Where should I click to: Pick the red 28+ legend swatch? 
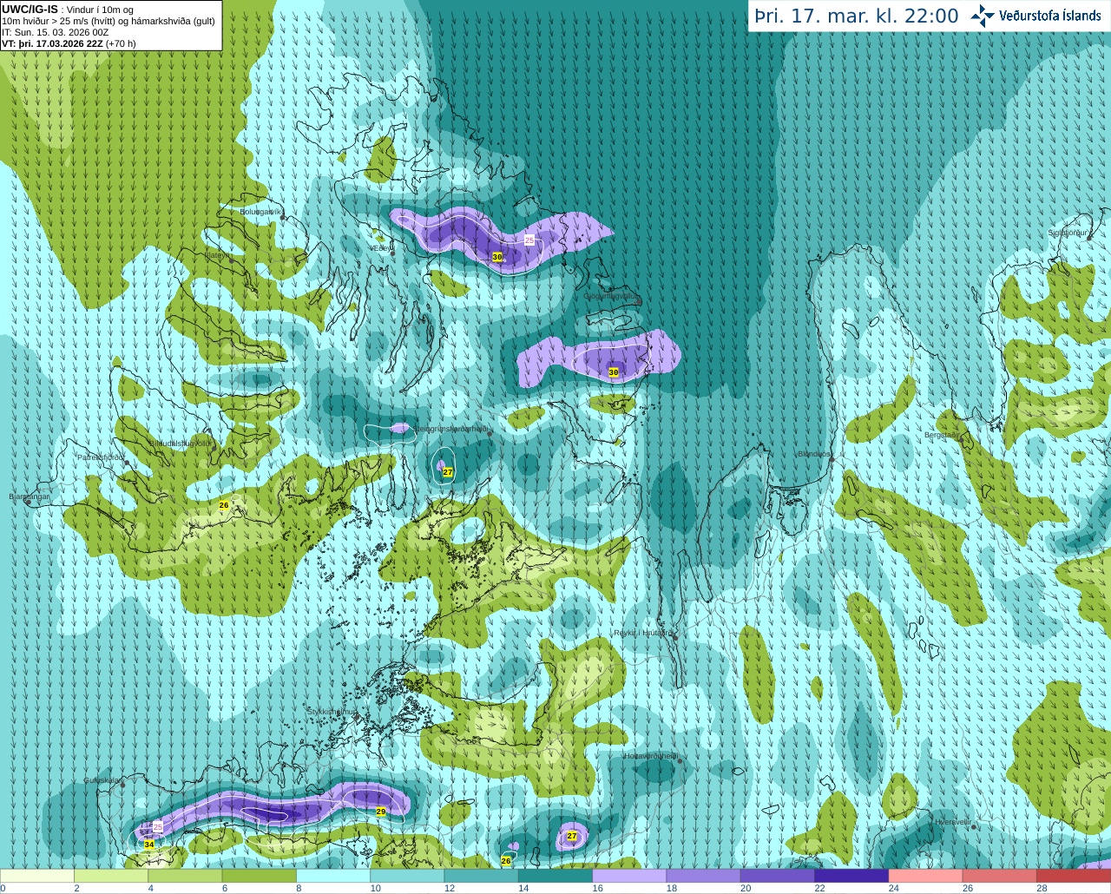click(1074, 876)
